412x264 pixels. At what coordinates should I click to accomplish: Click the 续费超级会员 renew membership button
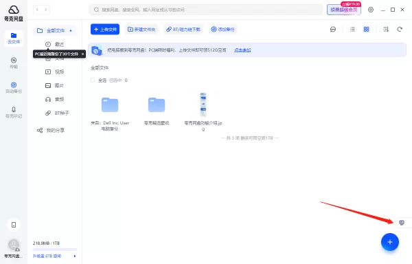(344, 10)
